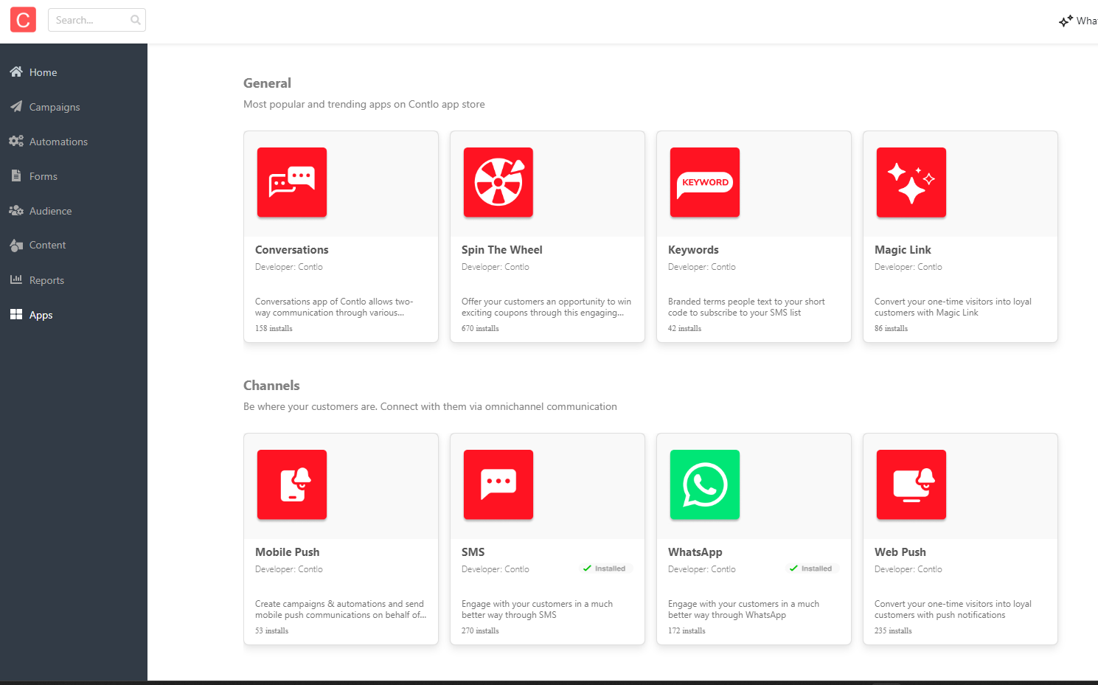
Task: Click Mobile Push description text
Action: pyautogui.click(x=341, y=609)
